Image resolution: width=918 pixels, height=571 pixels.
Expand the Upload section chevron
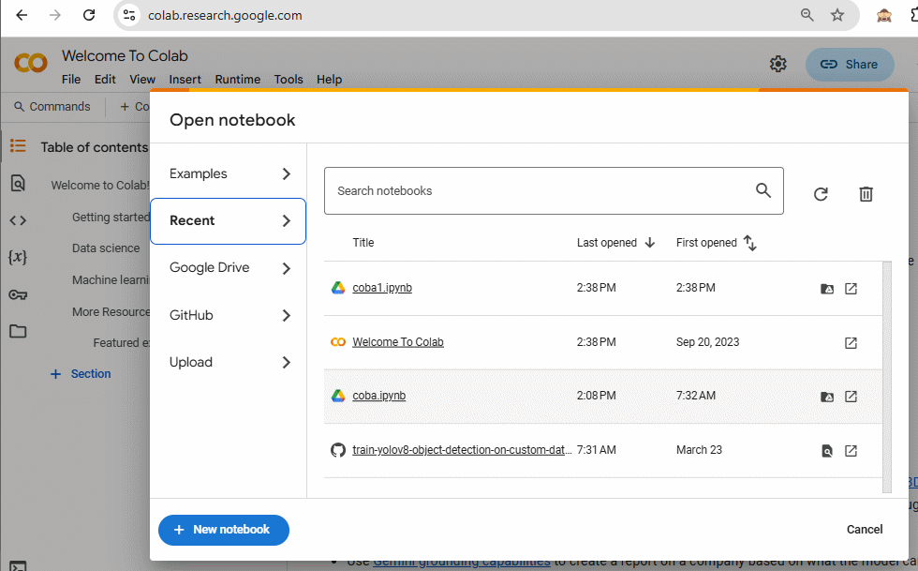point(287,362)
